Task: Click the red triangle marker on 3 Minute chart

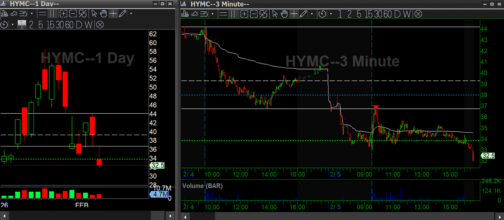Action: [x=376, y=107]
